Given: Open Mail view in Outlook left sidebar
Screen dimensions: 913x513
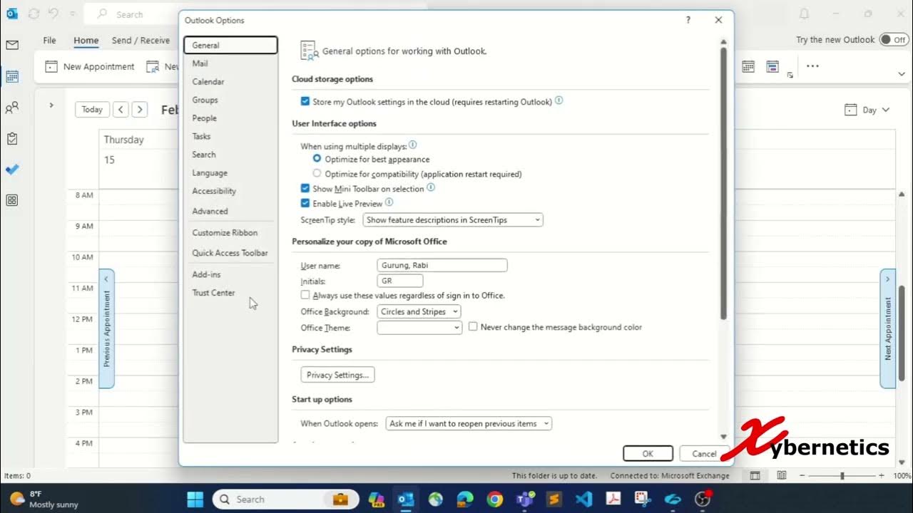Looking at the screenshot, I should (x=11, y=45).
